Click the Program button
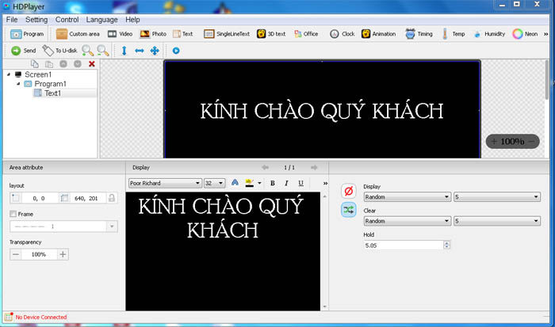Viewport: 555px width, 327px height. click(x=28, y=34)
